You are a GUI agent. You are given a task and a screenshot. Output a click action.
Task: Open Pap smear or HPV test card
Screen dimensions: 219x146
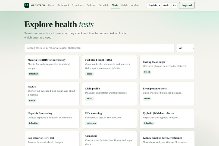52,139
